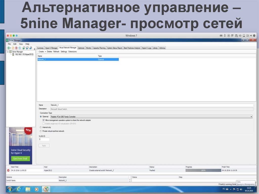Switch to the Library tab

[155, 48]
